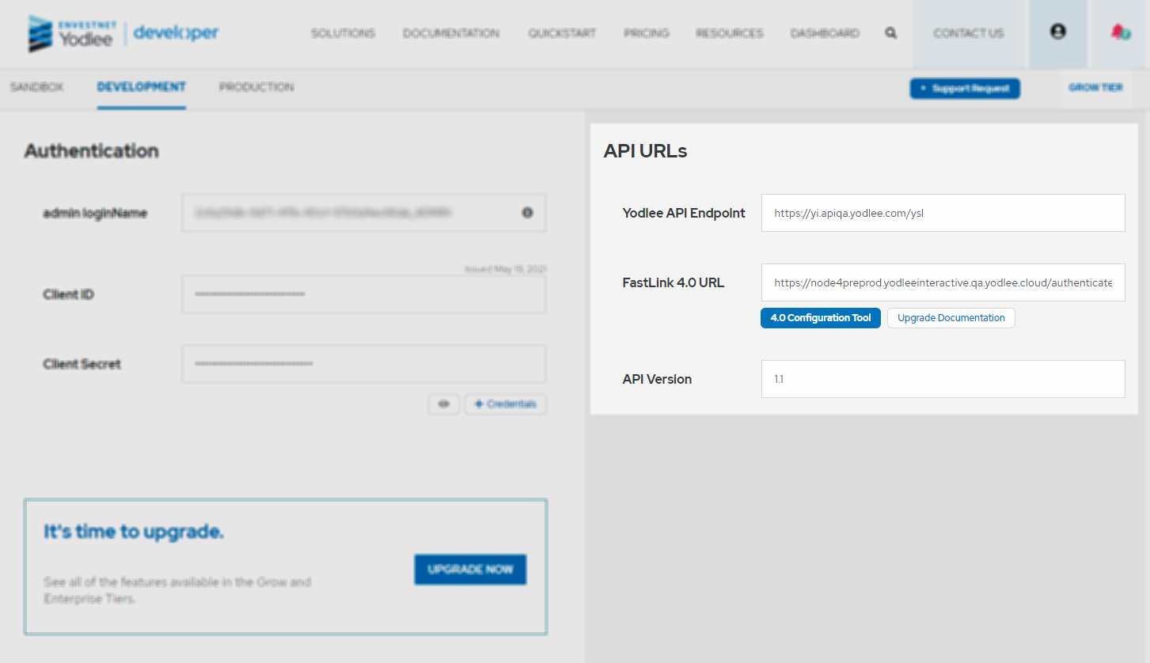Go to the Dashboard
Viewport: 1150px width, 663px height.
pyautogui.click(x=825, y=33)
